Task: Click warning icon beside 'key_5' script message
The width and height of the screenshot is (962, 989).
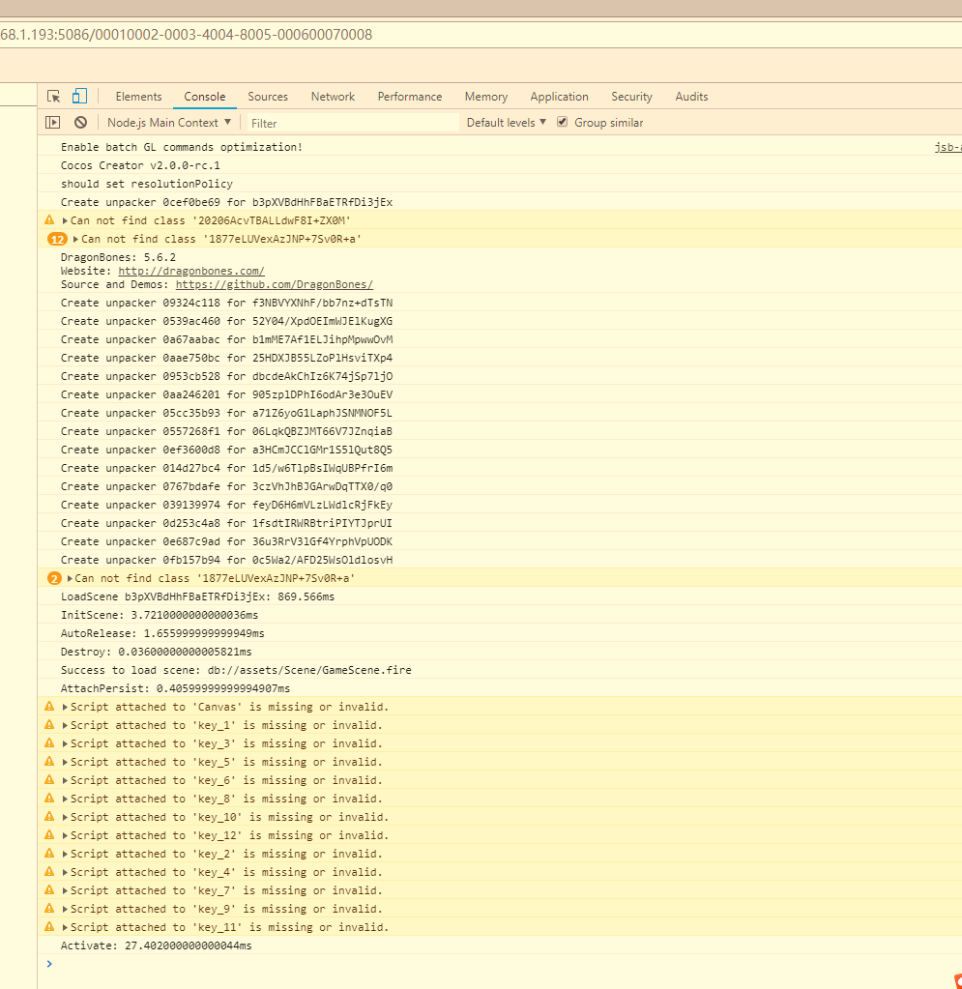Action: pyautogui.click(x=50, y=761)
